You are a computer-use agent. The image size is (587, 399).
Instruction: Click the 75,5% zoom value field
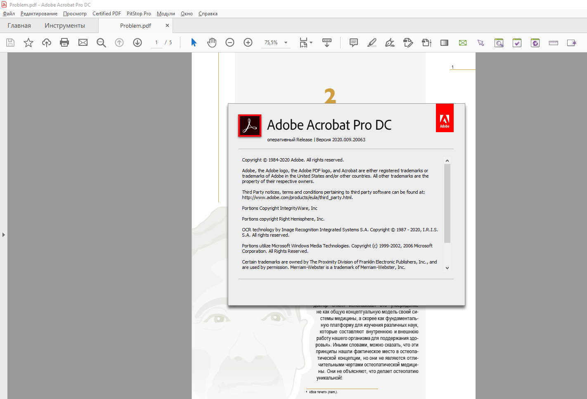click(x=271, y=43)
